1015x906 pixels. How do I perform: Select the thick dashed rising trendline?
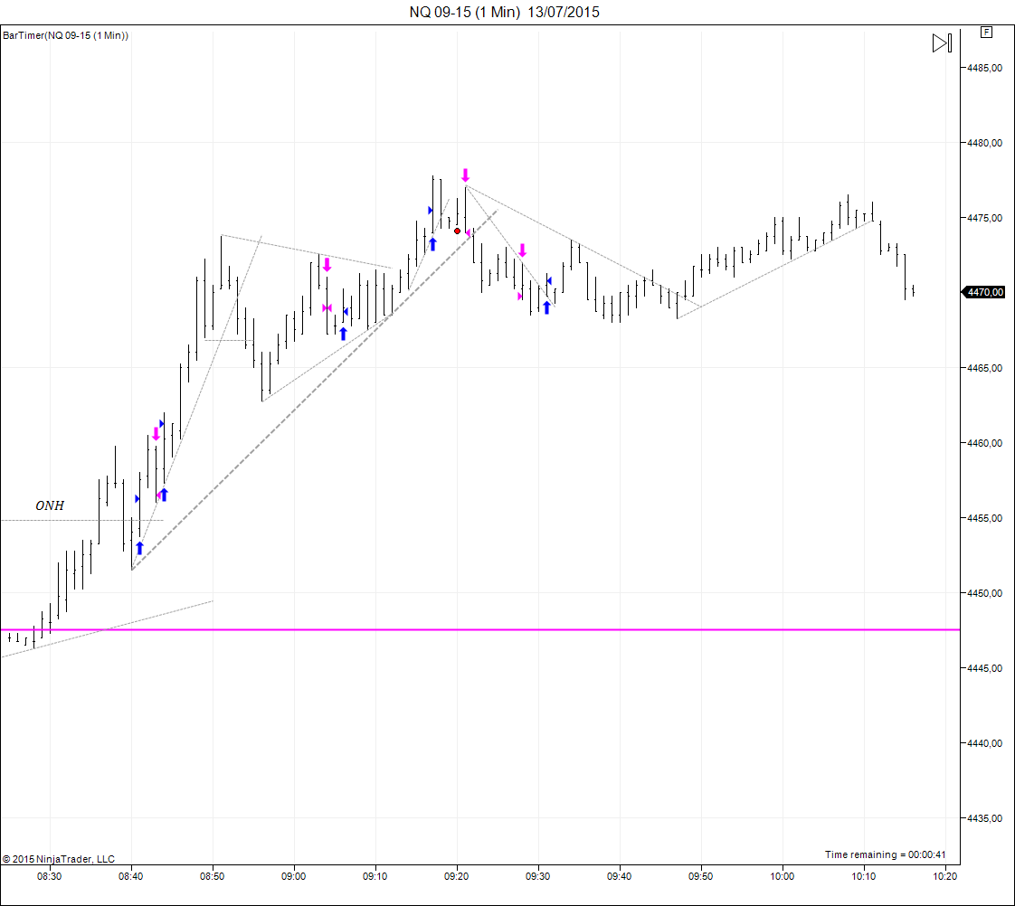315,391
